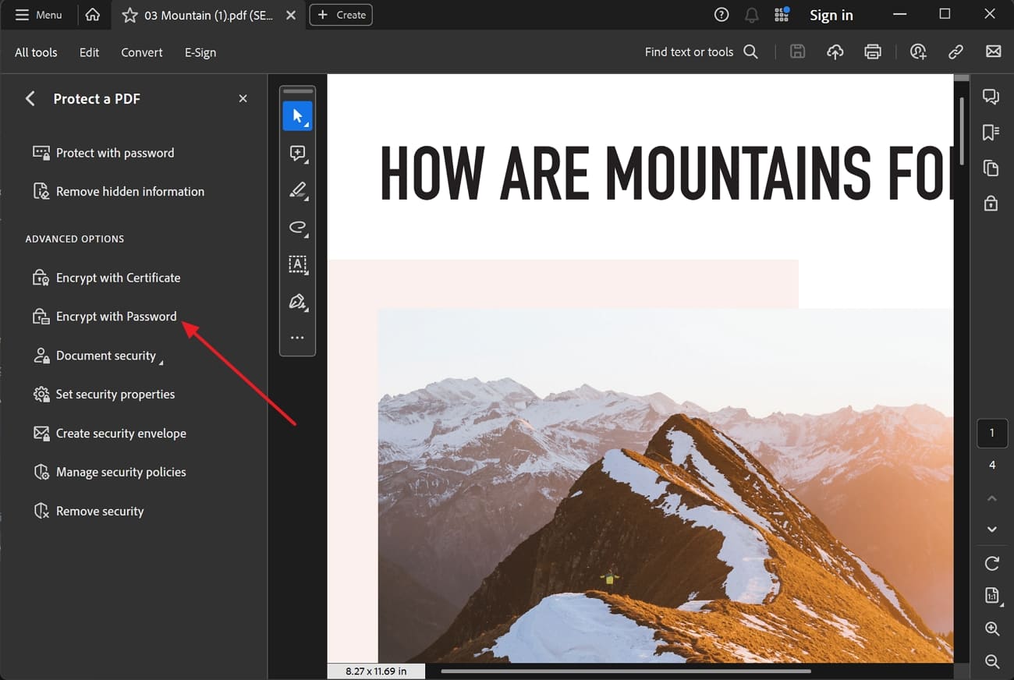Switch to 03 Mountain (1).pdf tab
The height and width of the screenshot is (680, 1014).
pyautogui.click(x=208, y=15)
